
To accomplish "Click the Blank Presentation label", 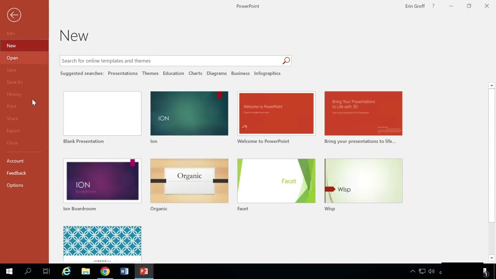I will click(x=83, y=141).
